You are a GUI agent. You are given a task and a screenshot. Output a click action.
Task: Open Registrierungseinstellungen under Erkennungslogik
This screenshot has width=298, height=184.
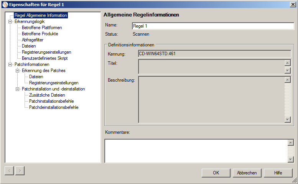pyautogui.click(x=46, y=52)
